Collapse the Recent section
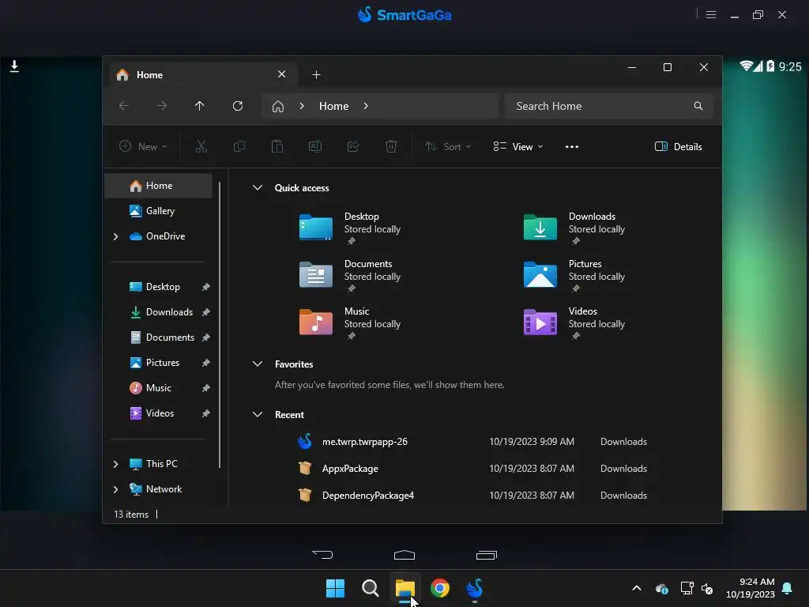809x607 pixels. tap(258, 414)
